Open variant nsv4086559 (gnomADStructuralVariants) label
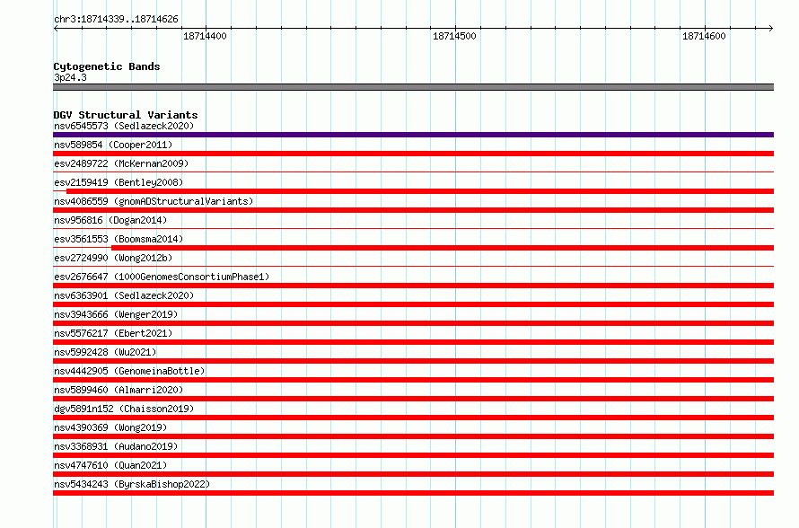This screenshot has width=799, height=528. [154, 201]
